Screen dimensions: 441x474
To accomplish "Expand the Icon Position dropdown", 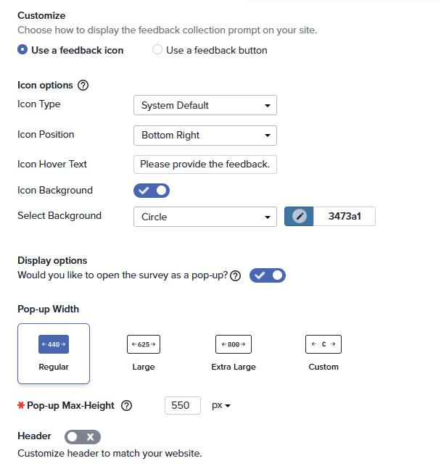I will (x=205, y=135).
